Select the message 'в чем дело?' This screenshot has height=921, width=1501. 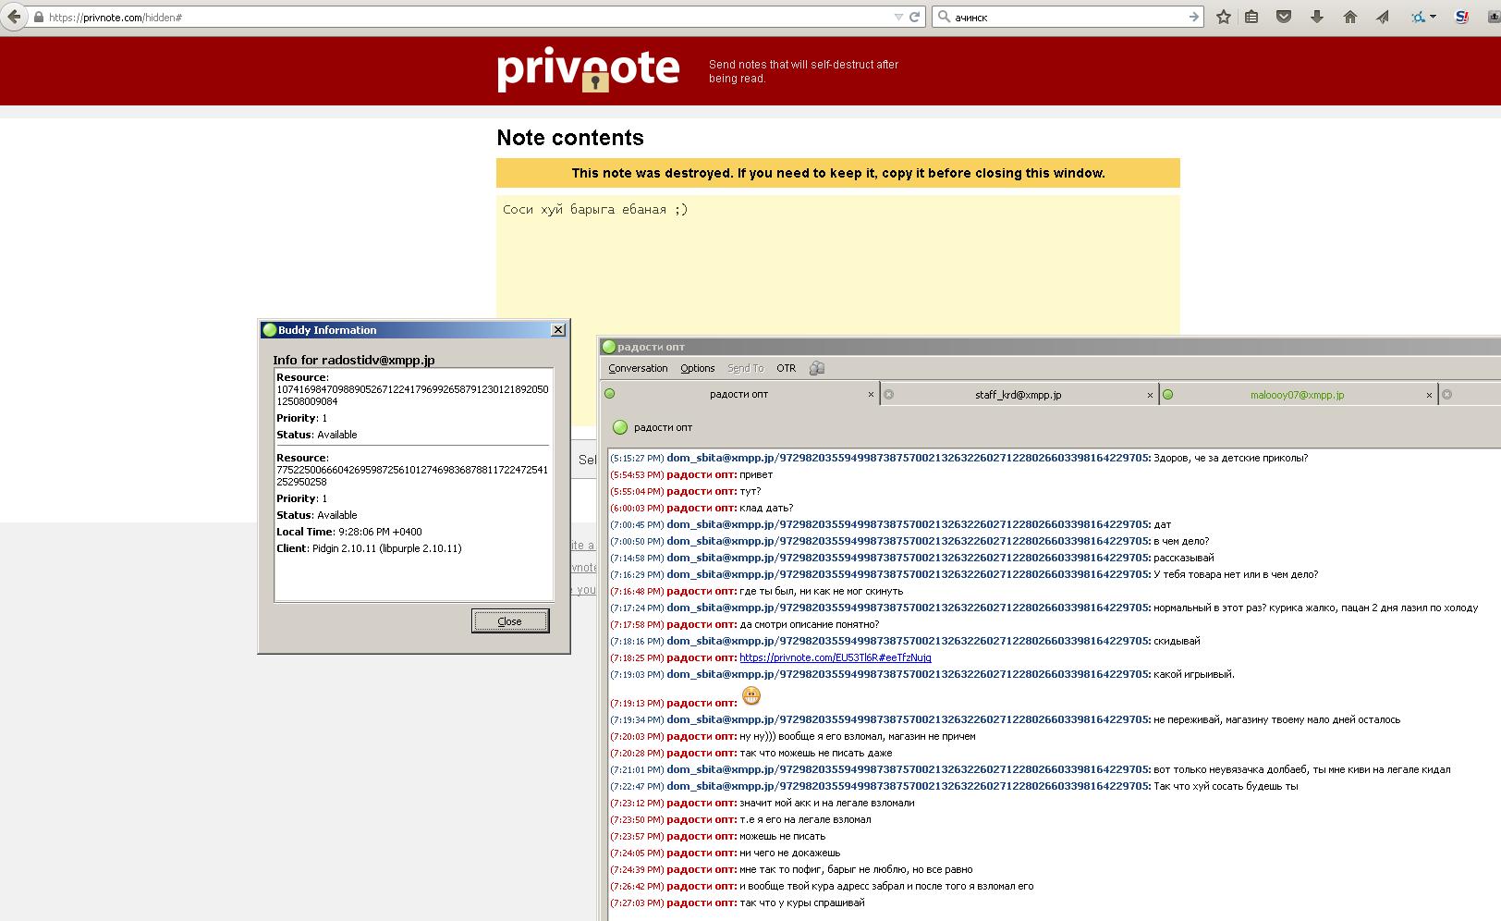[x=1181, y=541]
